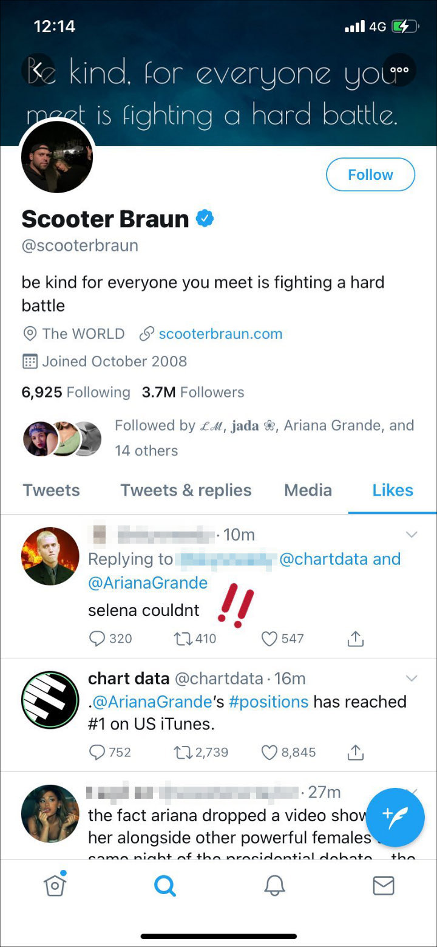Open the Tweets & replies tab
Screen dimensions: 437x947
pos(185,490)
